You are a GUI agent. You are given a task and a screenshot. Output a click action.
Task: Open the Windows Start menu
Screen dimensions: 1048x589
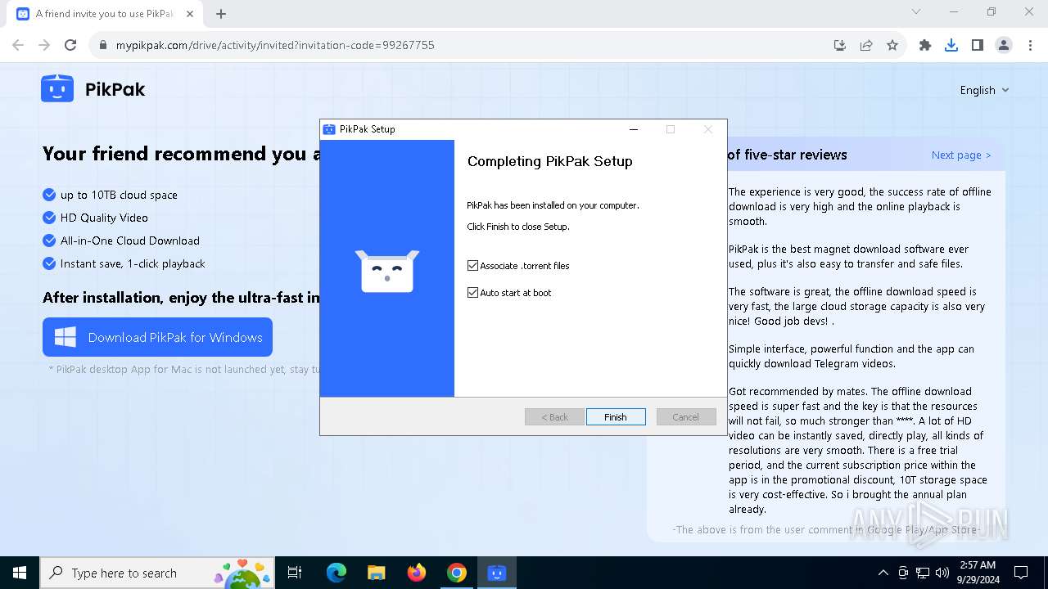(x=20, y=573)
